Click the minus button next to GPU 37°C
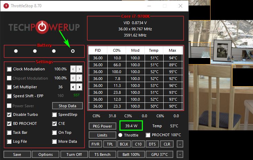The image size is (253, 160). point(180,154)
